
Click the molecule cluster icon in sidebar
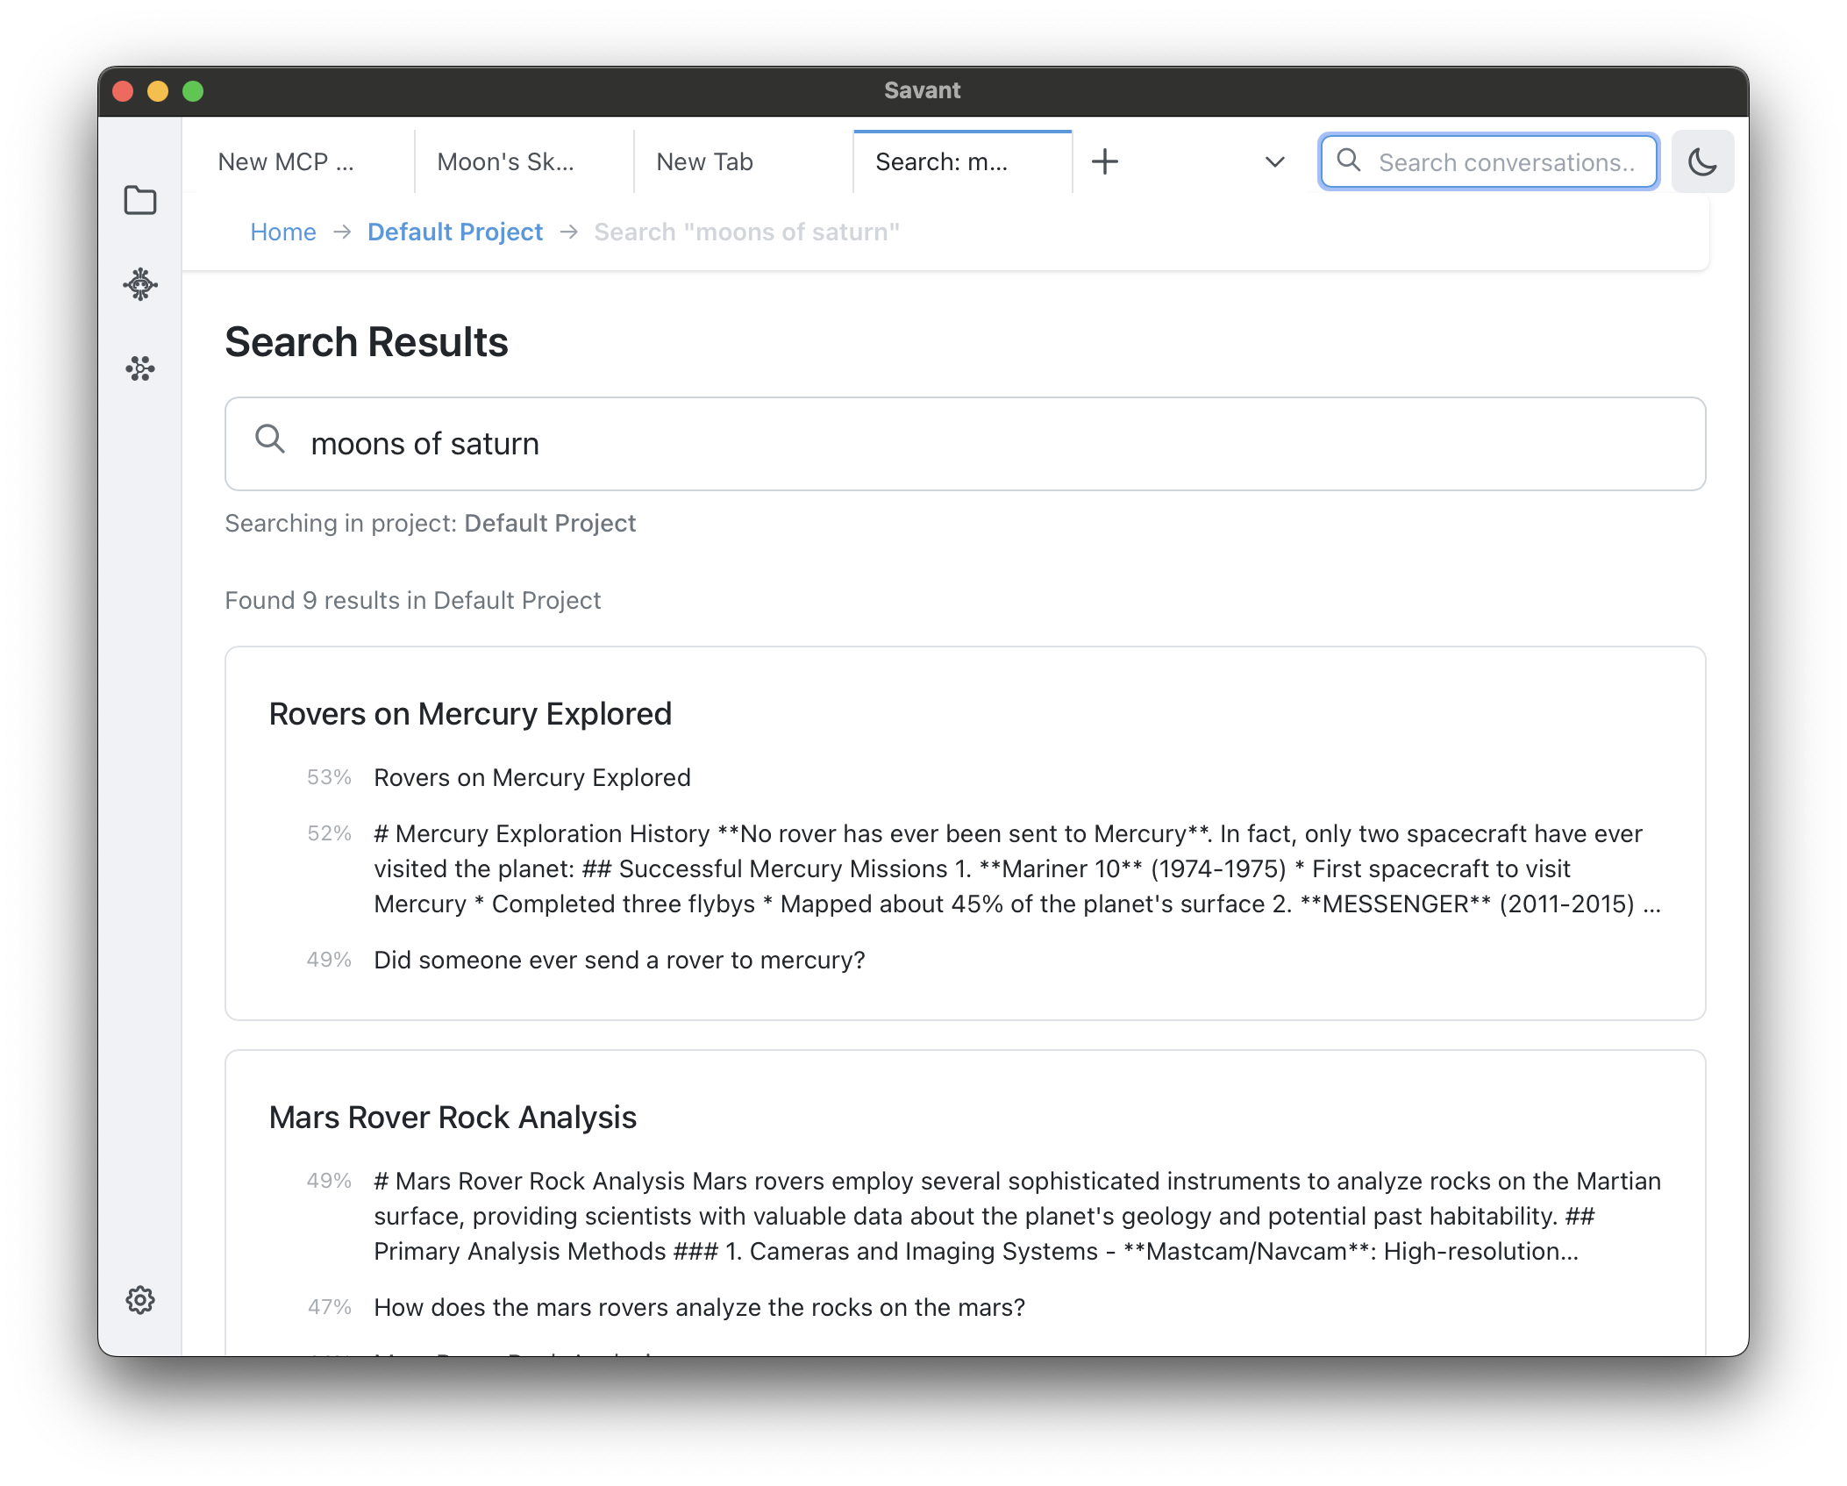140,368
